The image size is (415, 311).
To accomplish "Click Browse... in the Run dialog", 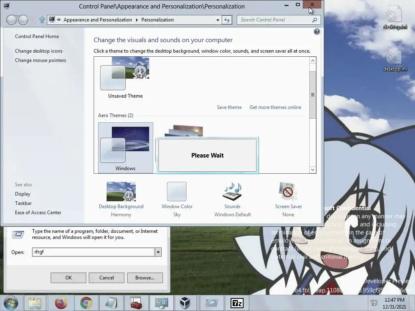I will coord(145,278).
